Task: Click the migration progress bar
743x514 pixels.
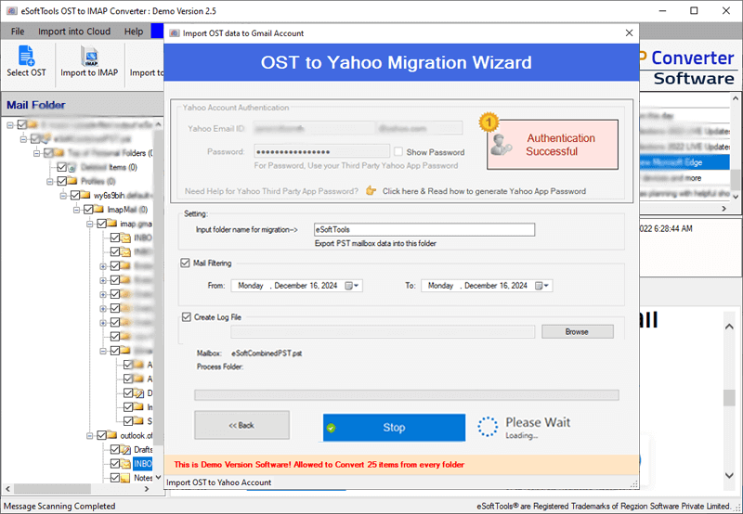Action: pos(407,395)
